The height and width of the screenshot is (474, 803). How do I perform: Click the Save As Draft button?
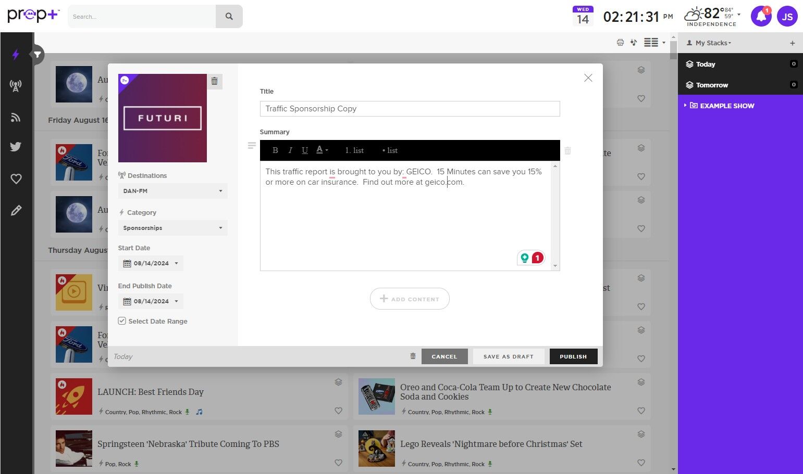tap(508, 356)
